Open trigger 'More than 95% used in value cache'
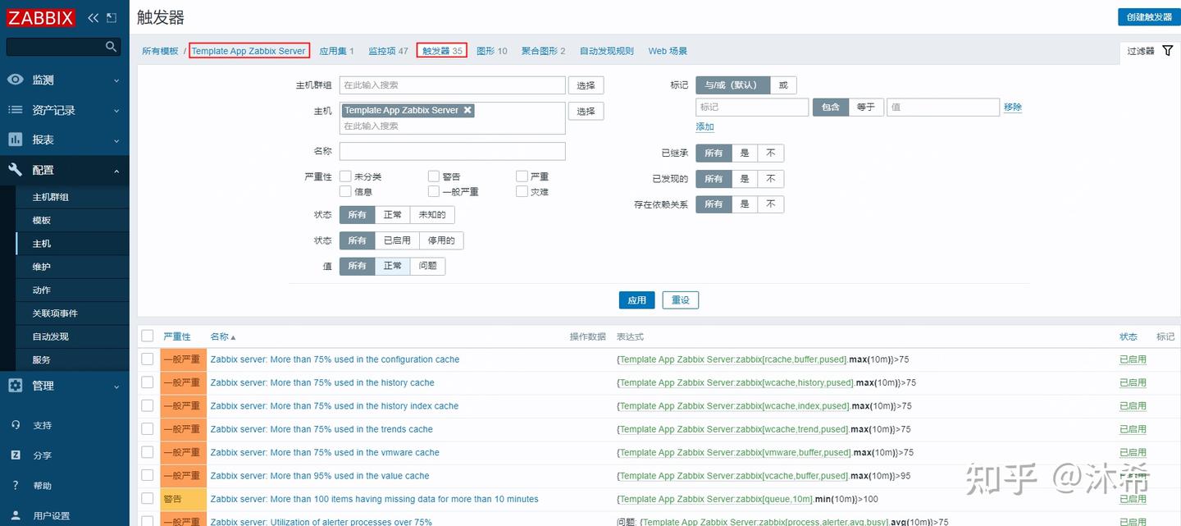 320,476
